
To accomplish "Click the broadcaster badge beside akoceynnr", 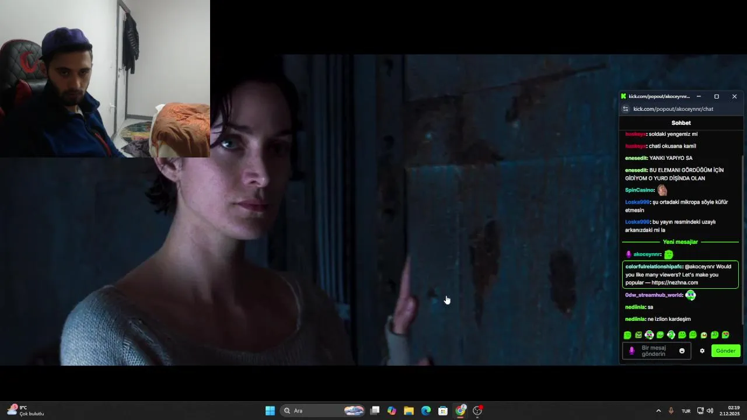I will [x=629, y=254].
